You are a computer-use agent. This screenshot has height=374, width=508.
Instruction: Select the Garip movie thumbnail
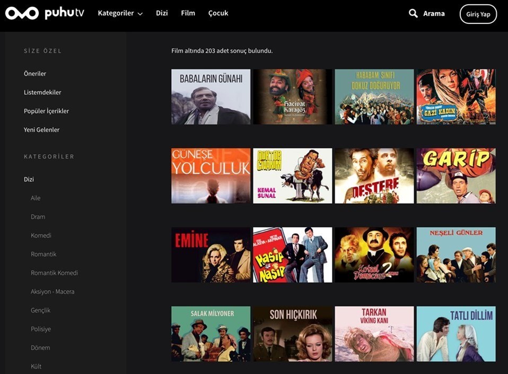[456, 176]
